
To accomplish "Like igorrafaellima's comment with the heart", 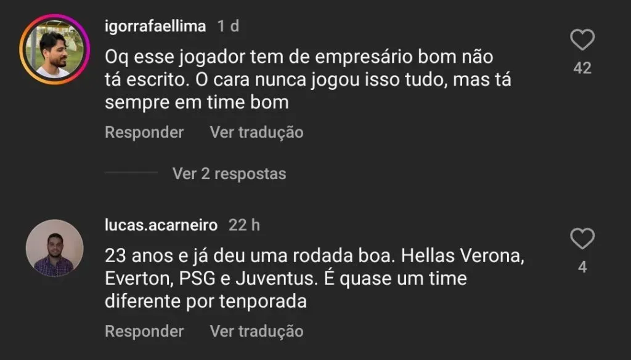I will pyautogui.click(x=582, y=40).
